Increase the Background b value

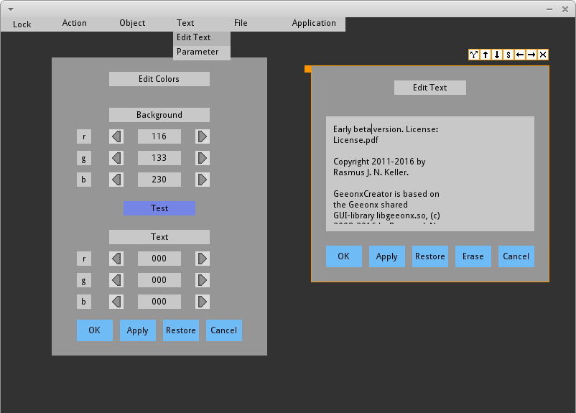203,180
